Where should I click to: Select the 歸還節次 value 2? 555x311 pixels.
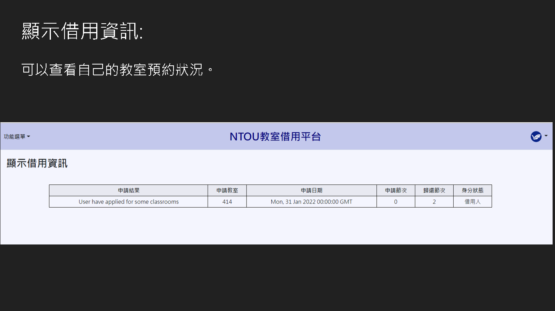pyautogui.click(x=434, y=202)
